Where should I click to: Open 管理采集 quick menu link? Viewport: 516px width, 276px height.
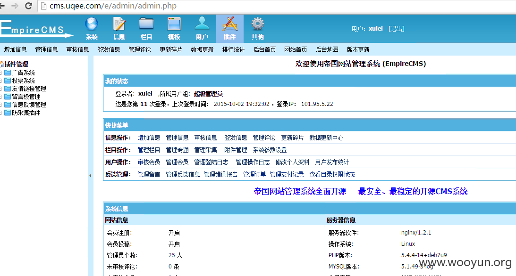click(205, 150)
